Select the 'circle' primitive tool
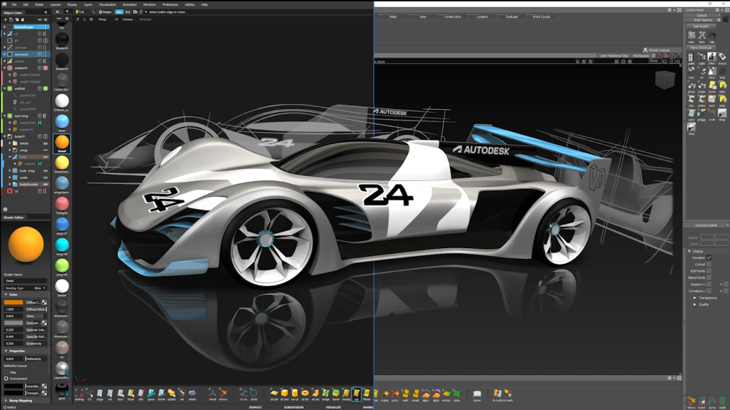Viewport: 730px width, 410px height. 253,393
